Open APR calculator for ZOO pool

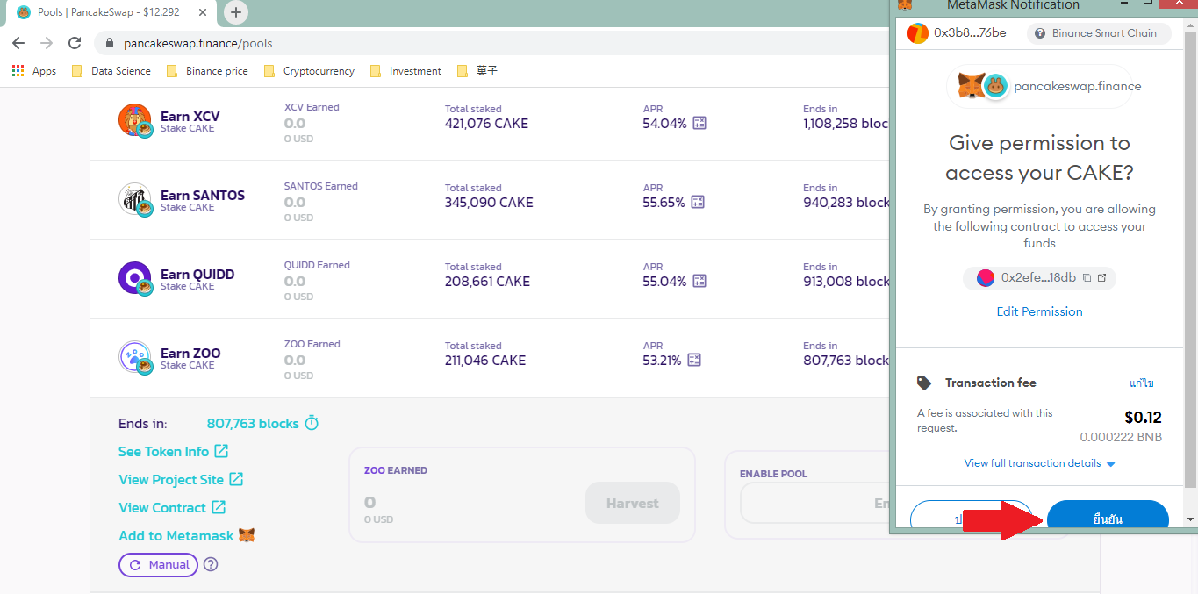tap(695, 361)
